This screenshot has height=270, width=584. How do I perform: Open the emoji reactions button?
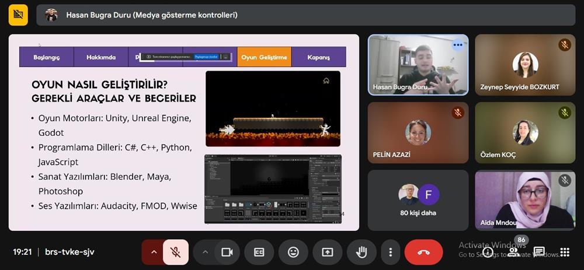293,252
